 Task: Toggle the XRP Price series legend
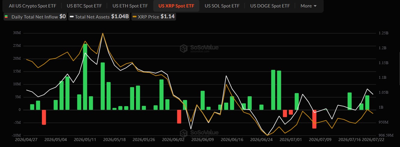(x=153, y=17)
